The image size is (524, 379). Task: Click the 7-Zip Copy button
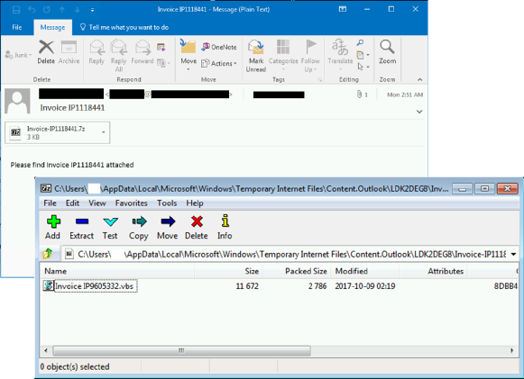(x=138, y=227)
